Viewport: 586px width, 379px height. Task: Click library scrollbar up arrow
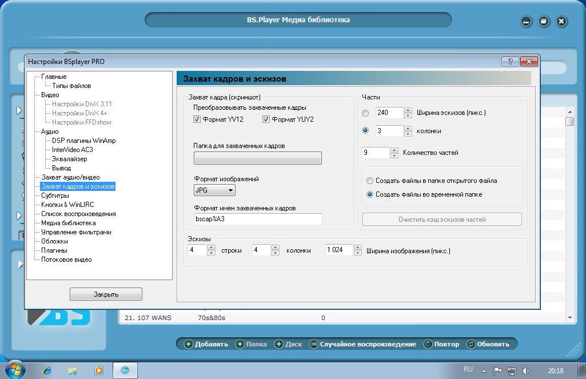(569, 112)
